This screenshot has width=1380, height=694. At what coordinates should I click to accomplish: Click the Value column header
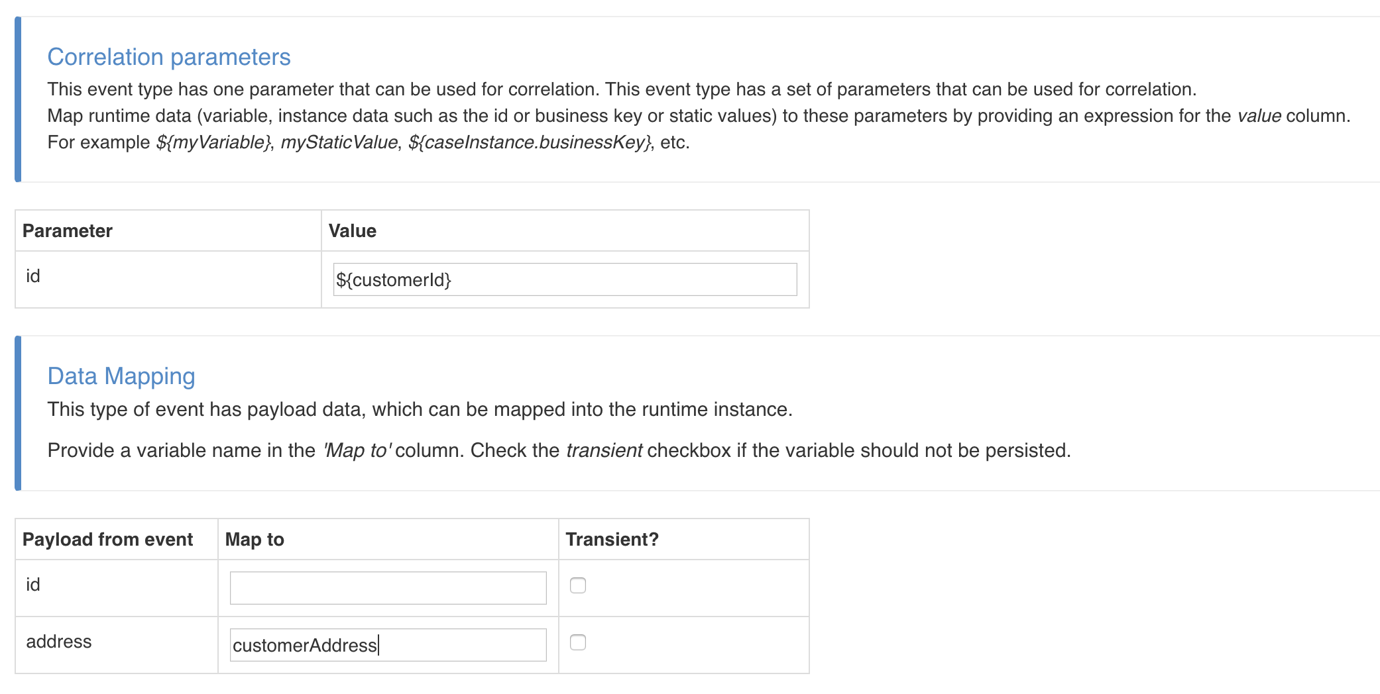(x=351, y=230)
